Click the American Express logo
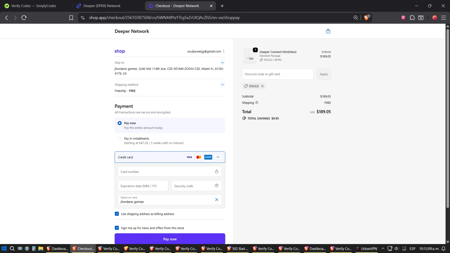The width and height of the screenshot is (450, 253). (x=208, y=157)
